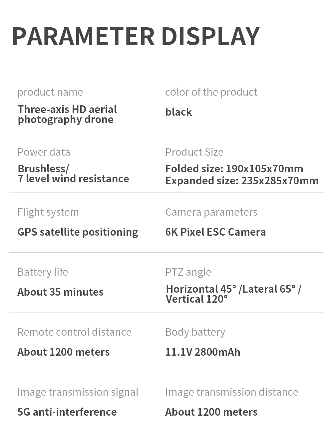Click Brushless 7 level wind resistance text
This screenshot has width=333, height=440.
tap(73, 174)
